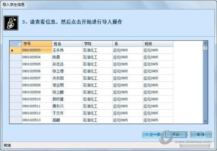Click the vertical scrollbar thumb
Viewport: 217px width, 151px height.
(205, 48)
